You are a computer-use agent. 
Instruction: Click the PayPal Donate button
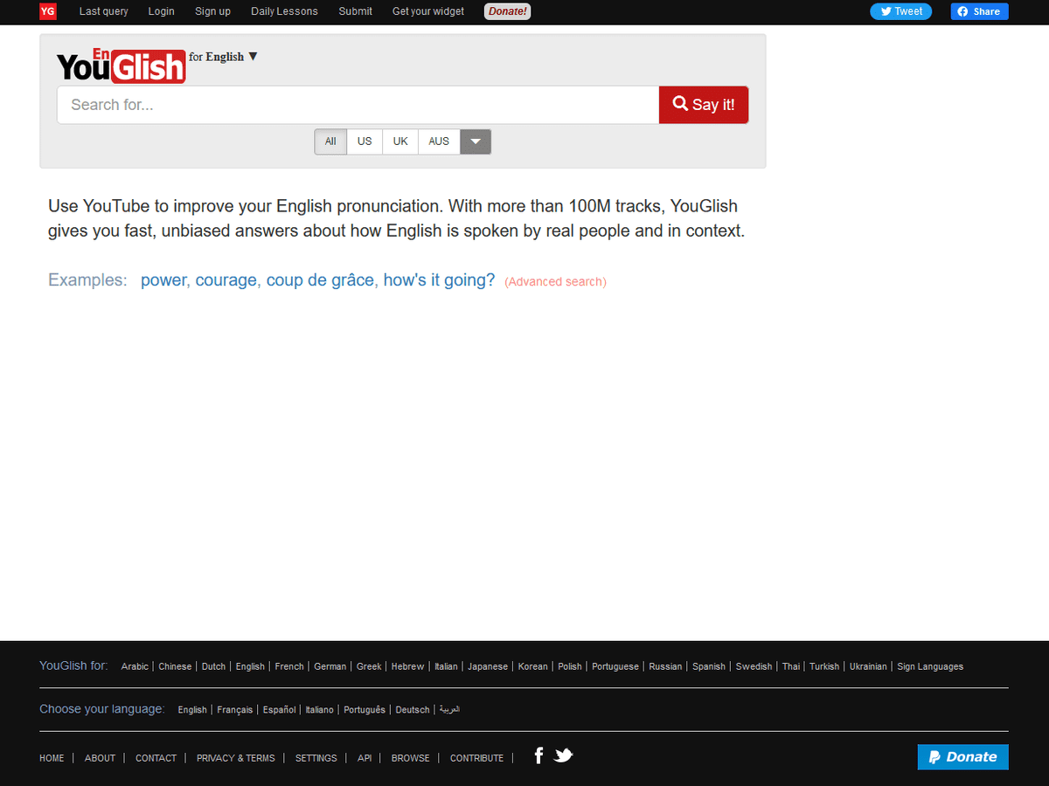point(962,756)
